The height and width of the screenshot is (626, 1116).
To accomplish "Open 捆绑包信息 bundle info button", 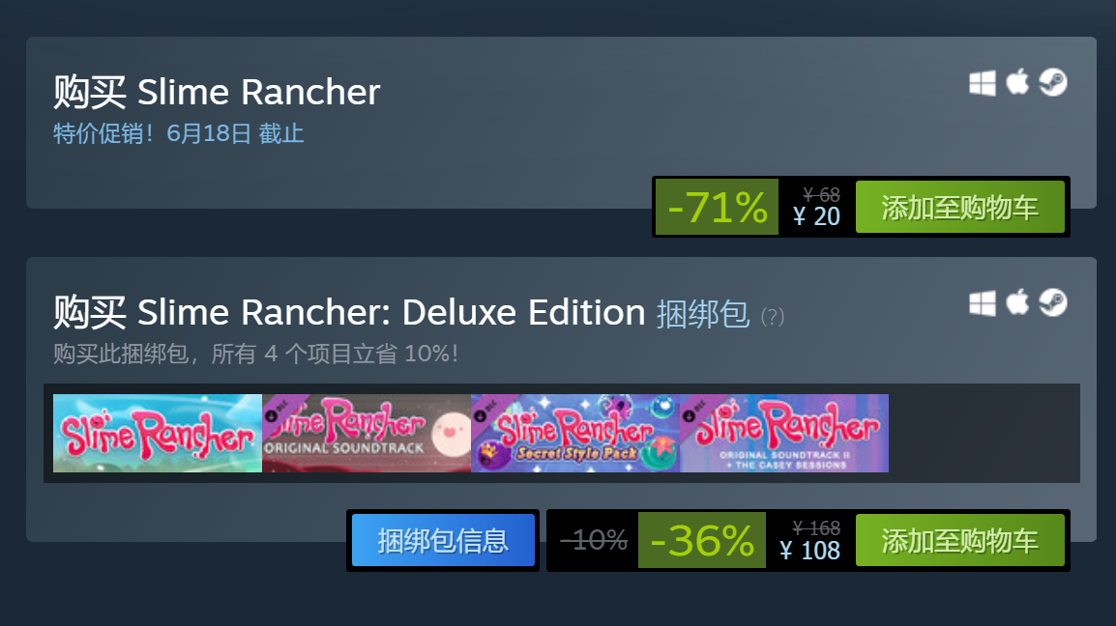I will (x=443, y=541).
